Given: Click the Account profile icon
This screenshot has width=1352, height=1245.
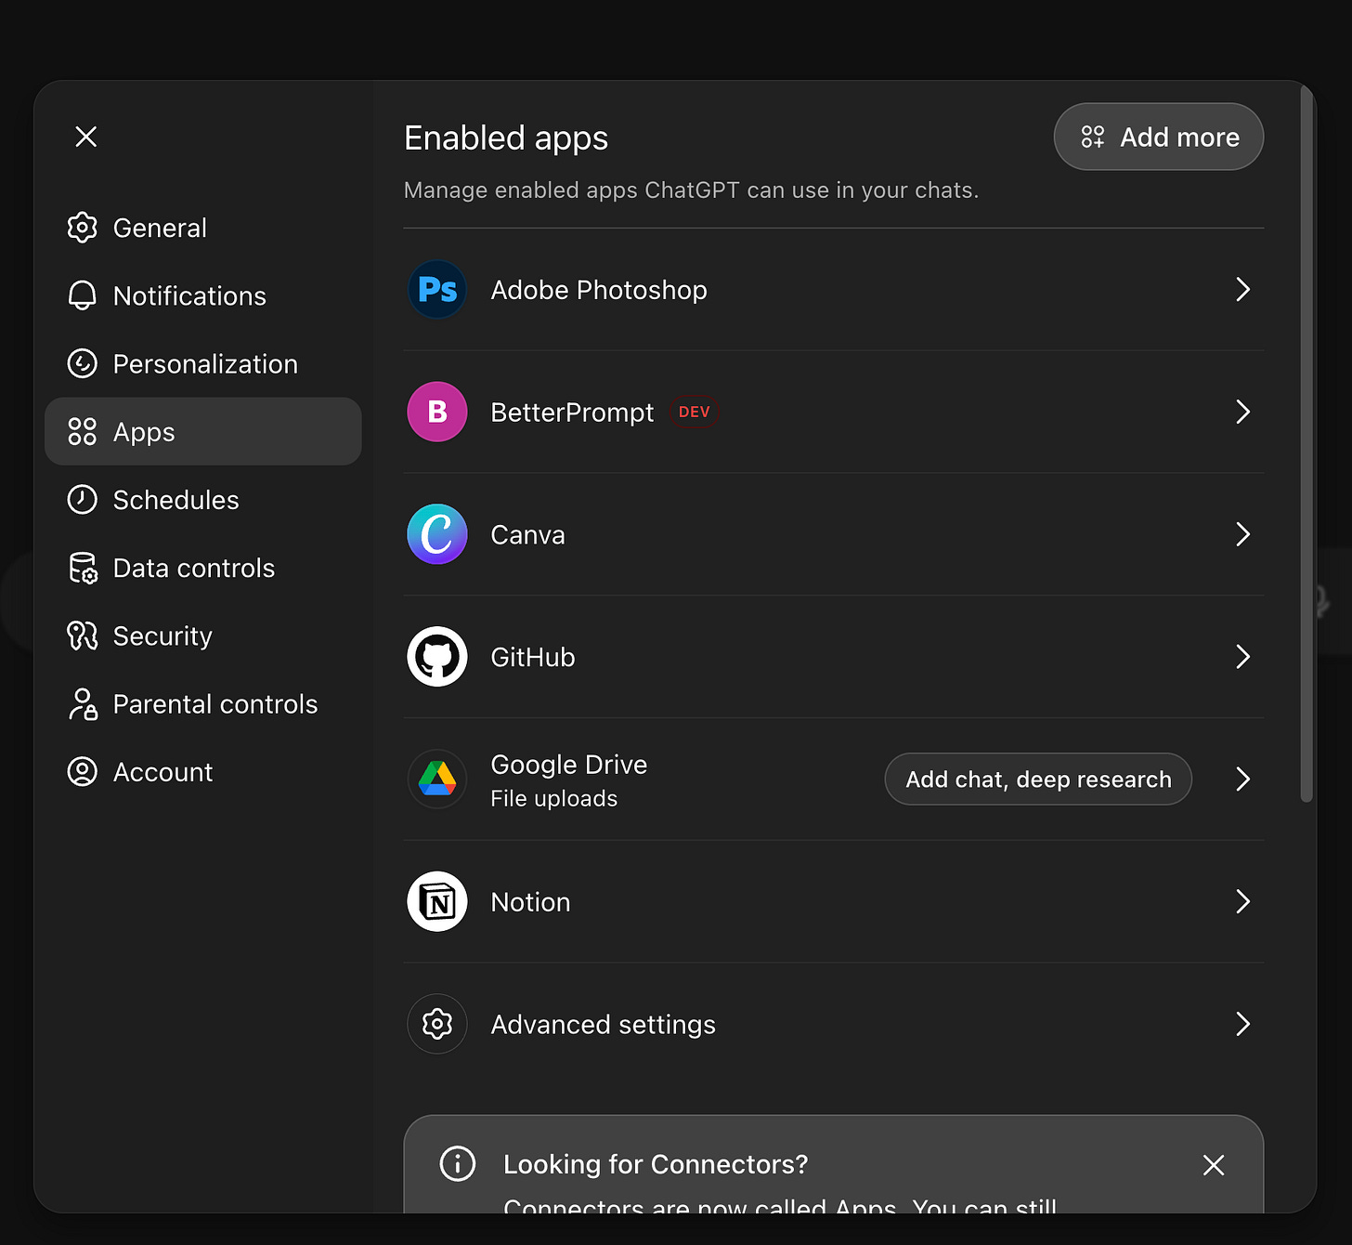Looking at the screenshot, I should pyautogui.click(x=83, y=771).
